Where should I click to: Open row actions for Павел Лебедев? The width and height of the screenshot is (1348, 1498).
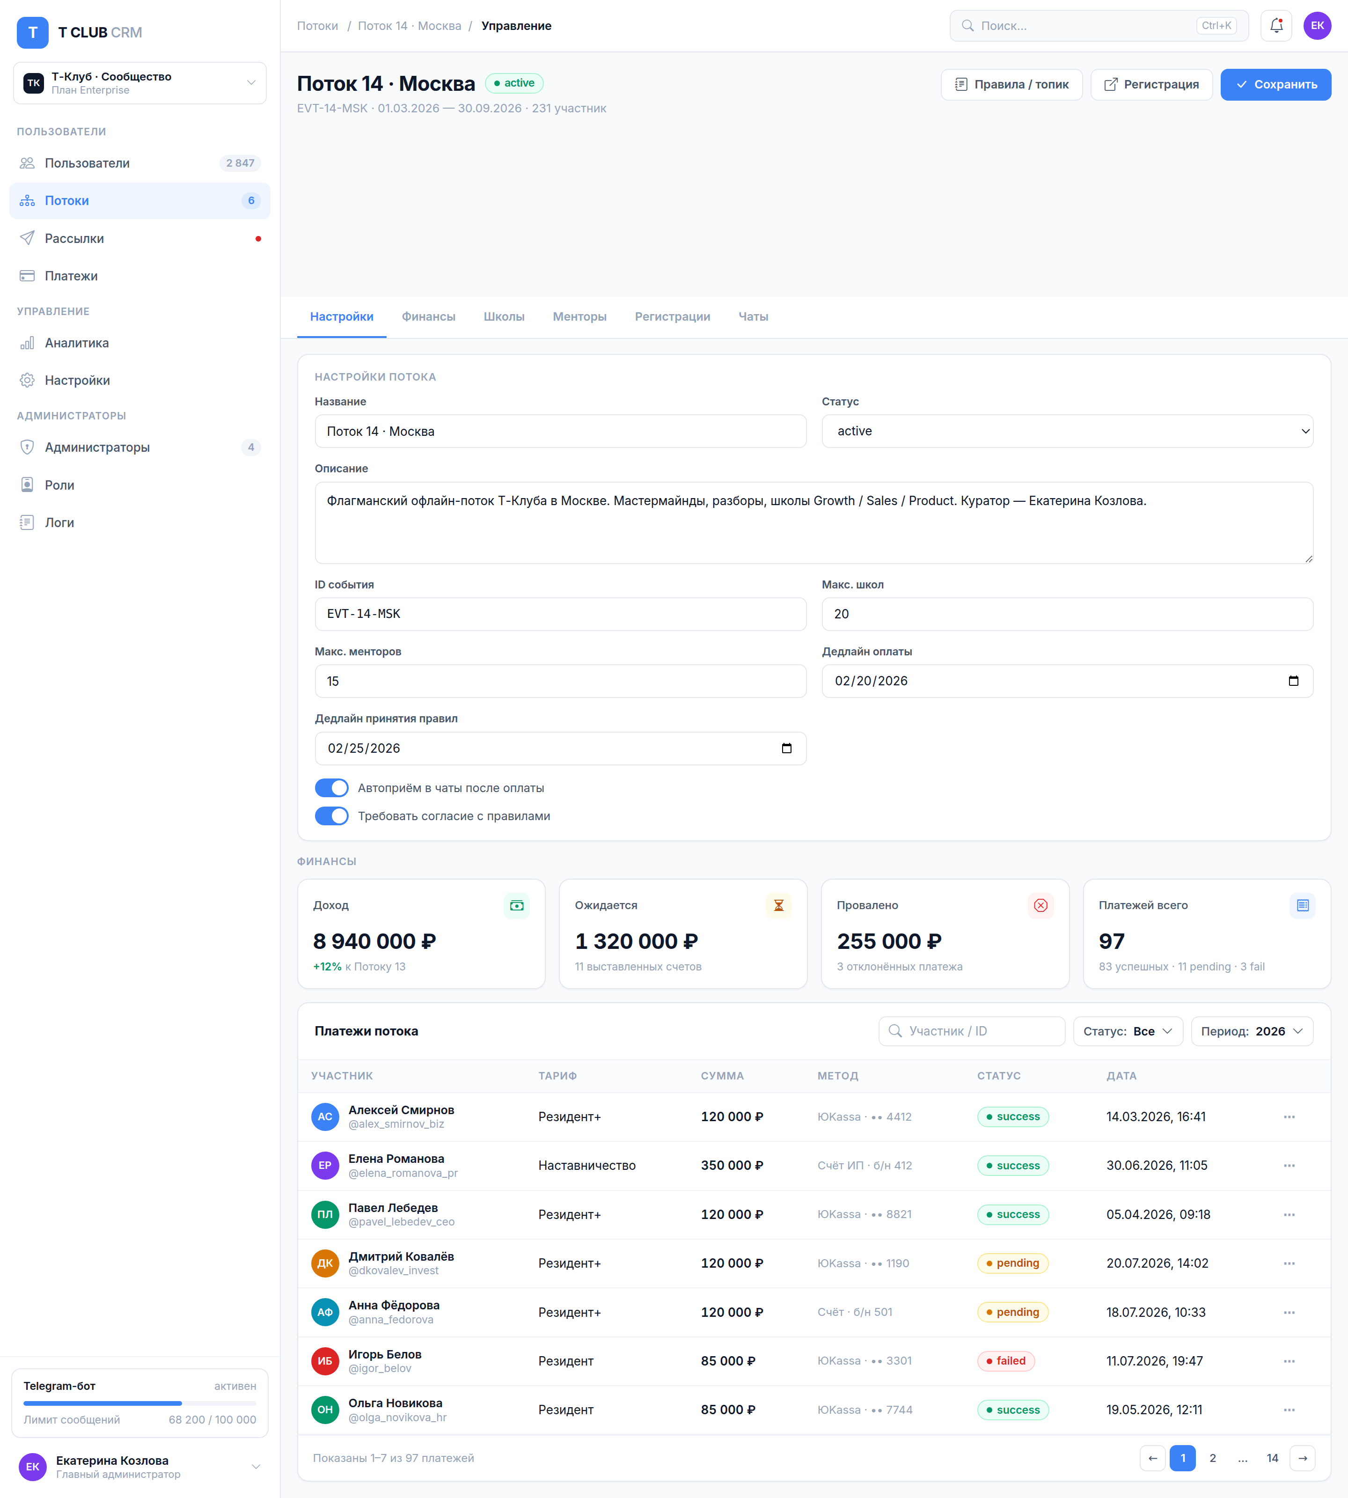[x=1289, y=1214]
